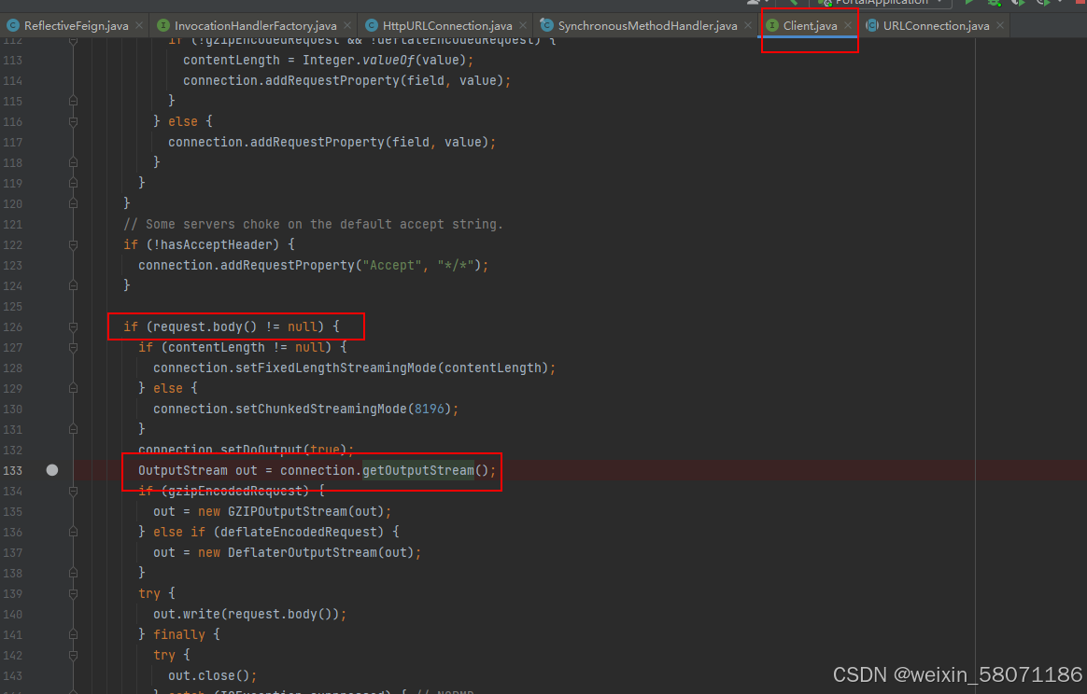Screen dimensions: 1087x694
Task: Collapse the try block fold on line 139
Action: click(x=73, y=593)
